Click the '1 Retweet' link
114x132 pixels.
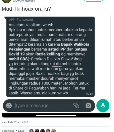click(x=8, y=131)
